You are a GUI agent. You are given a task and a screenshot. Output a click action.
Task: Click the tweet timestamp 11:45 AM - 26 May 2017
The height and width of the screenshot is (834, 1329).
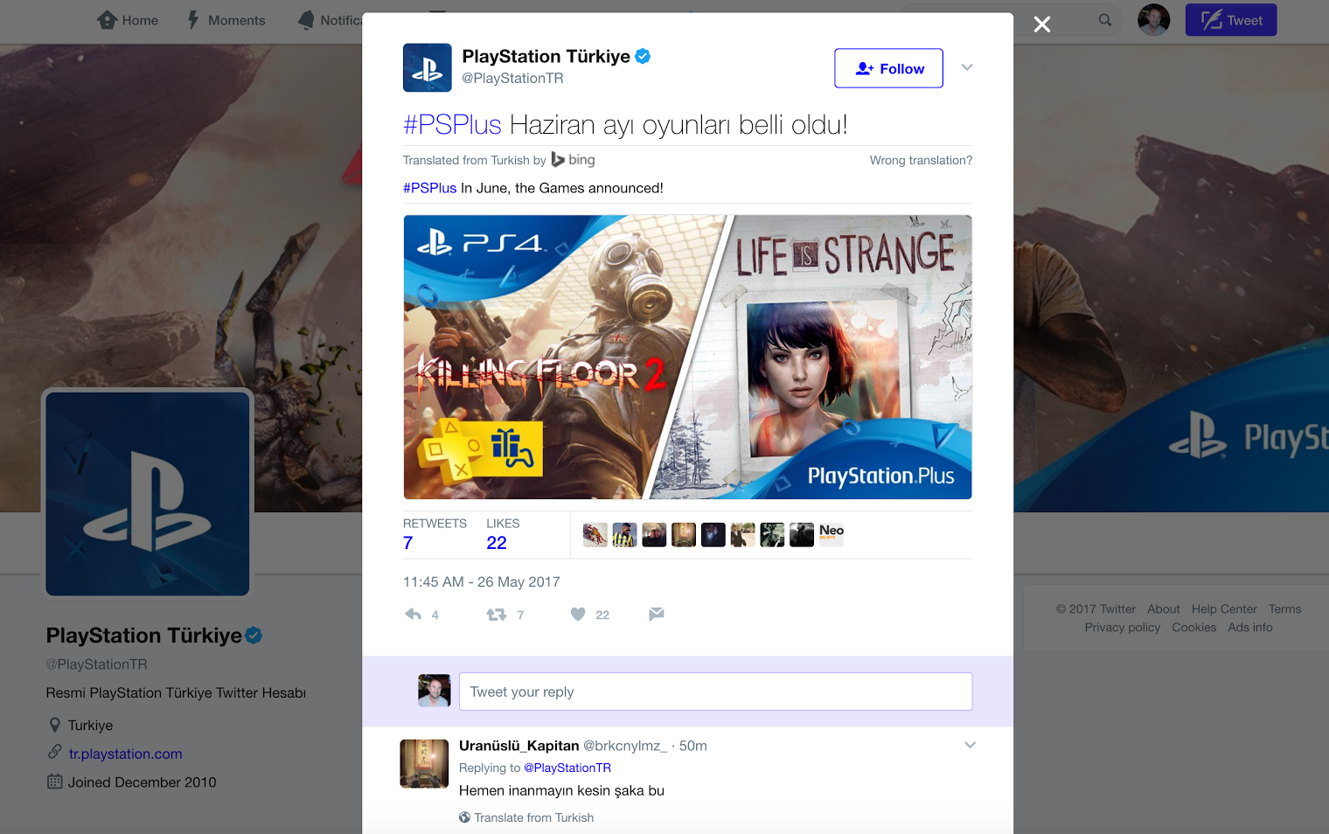coord(482,582)
